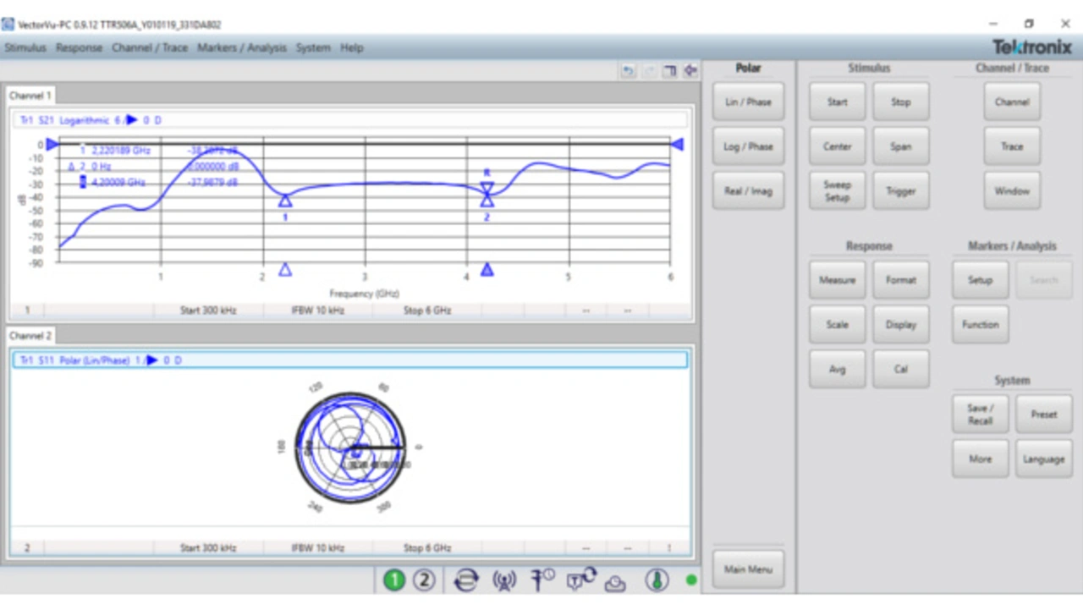Click the undo arrow icon in toolbar
Viewport: 1083px width, 610px height.
click(x=628, y=71)
